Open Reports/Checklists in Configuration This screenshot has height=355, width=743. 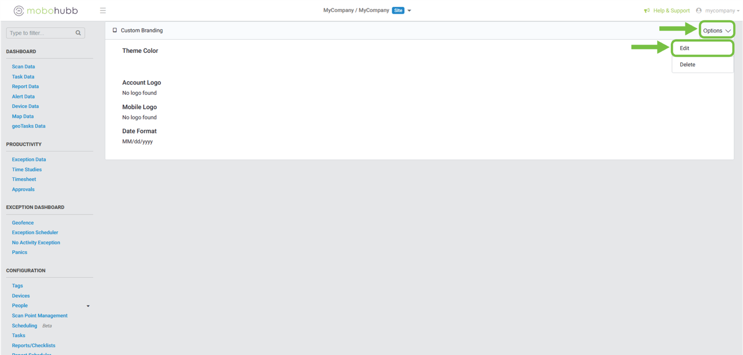click(x=33, y=346)
